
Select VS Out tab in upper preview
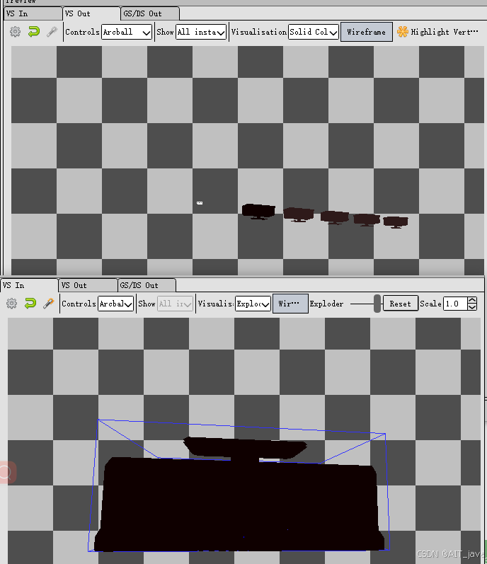pos(91,13)
